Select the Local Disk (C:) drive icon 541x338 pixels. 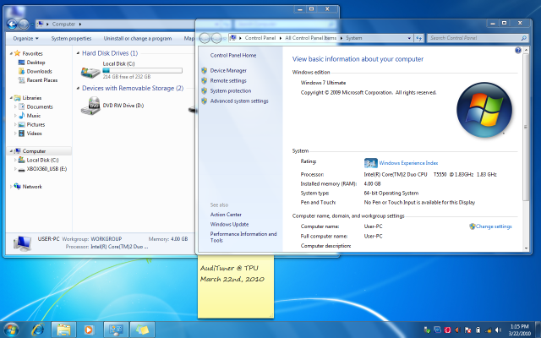coord(90,71)
